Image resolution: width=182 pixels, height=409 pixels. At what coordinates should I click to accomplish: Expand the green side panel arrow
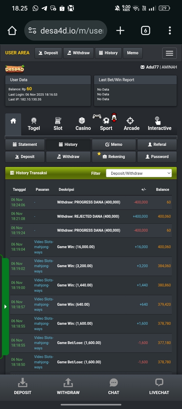(5, 306)
